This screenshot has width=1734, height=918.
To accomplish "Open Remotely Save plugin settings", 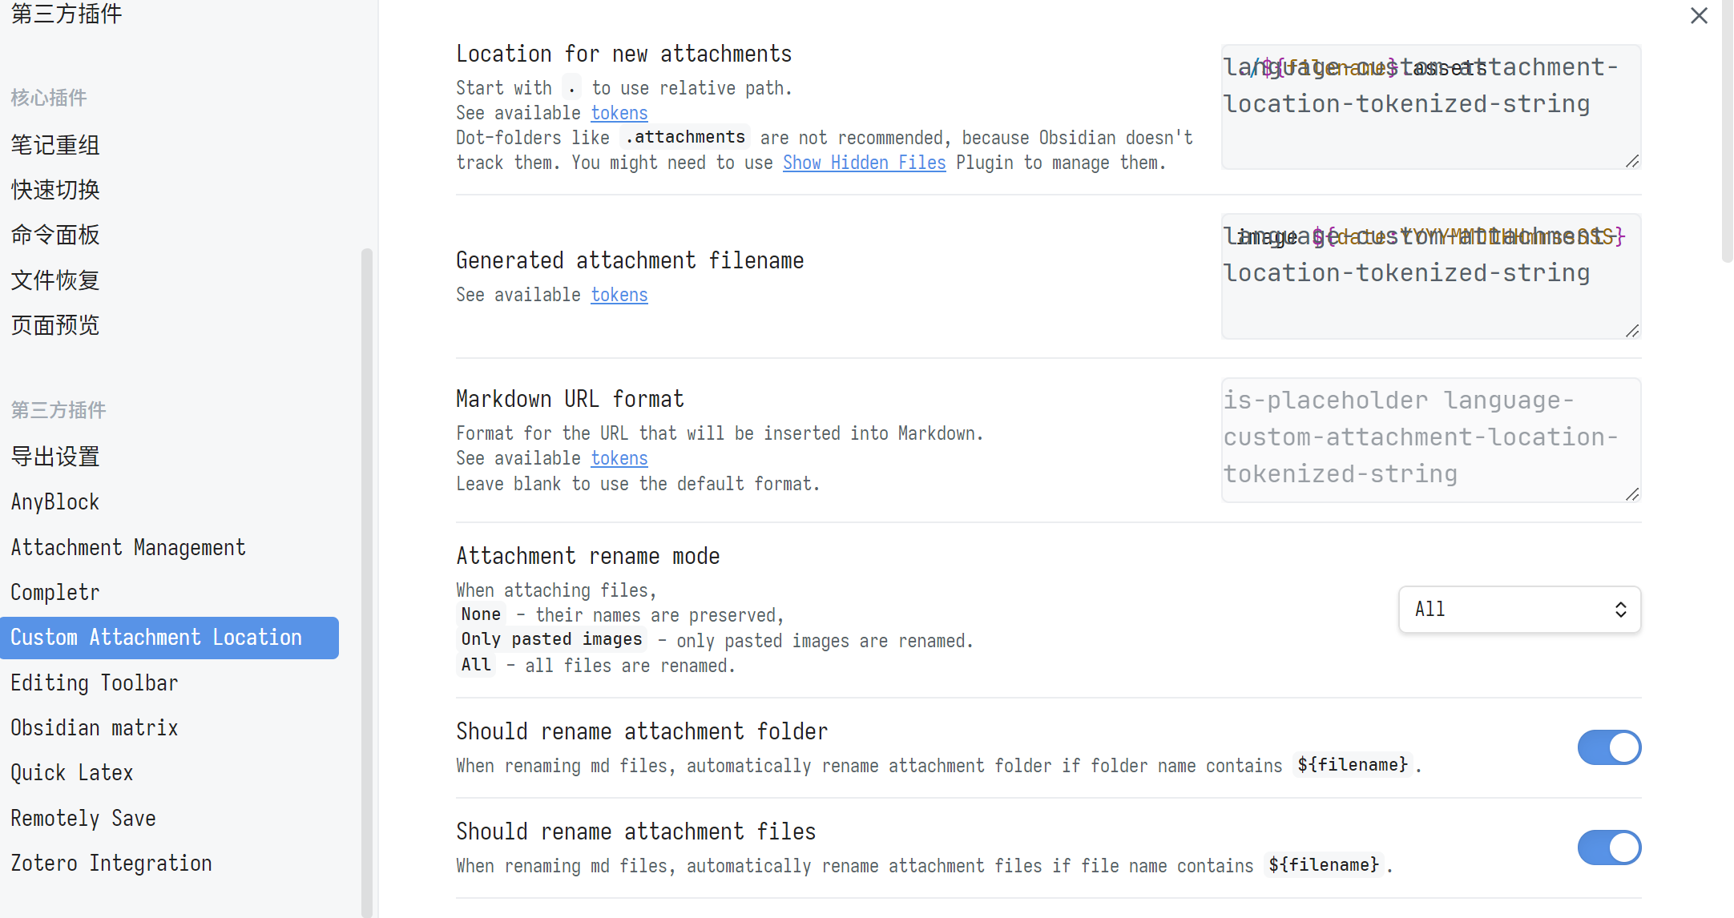I will click(83, 818).
